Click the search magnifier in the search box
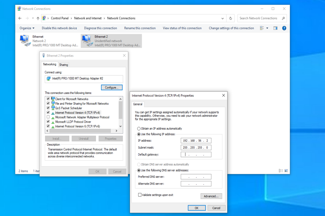The height and width of the screenshot is (216, 325). tap(283, 18)
